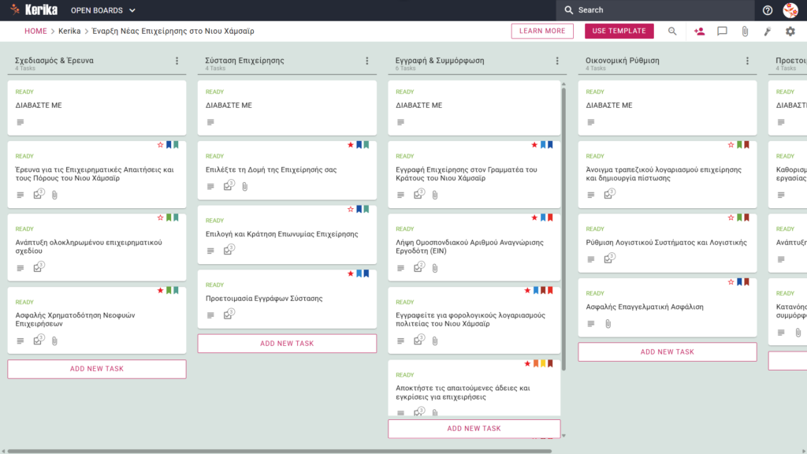The height and width of the screenshot is (454, 807).
Task: Click blue tag on Έρευνα για τις Επιχειρηματικές card
Action: click(x=169, y=145)
